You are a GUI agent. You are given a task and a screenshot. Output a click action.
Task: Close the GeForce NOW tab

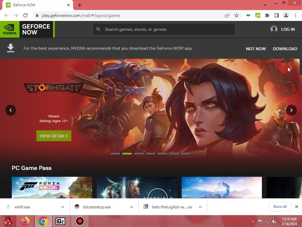coord(68,5)
